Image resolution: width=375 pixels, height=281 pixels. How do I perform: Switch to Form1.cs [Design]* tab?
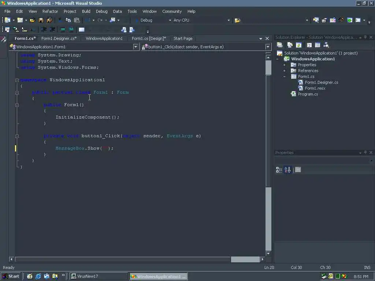(x=149, y=38)
